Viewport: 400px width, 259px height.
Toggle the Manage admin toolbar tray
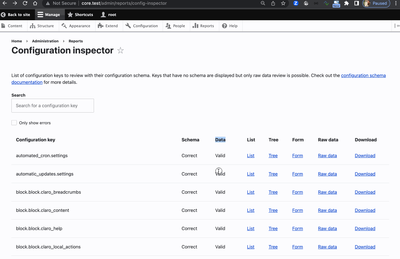[x=49, y=15]
